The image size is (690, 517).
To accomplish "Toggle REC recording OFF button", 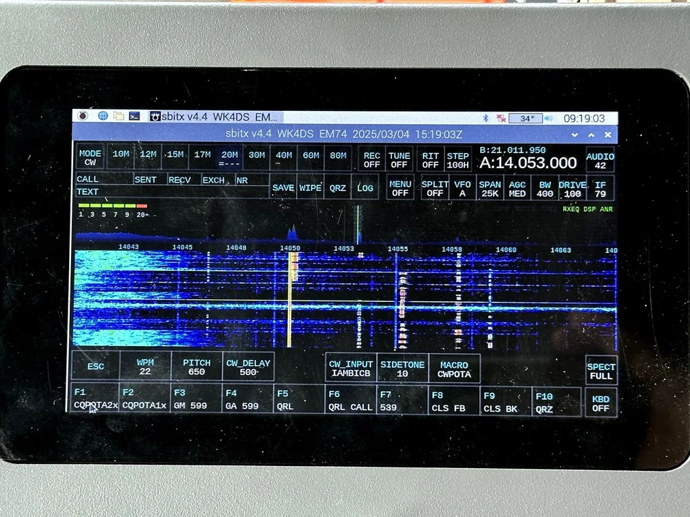I will point(372,160).
